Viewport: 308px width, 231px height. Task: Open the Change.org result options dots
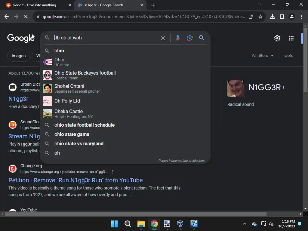(113, 172)
